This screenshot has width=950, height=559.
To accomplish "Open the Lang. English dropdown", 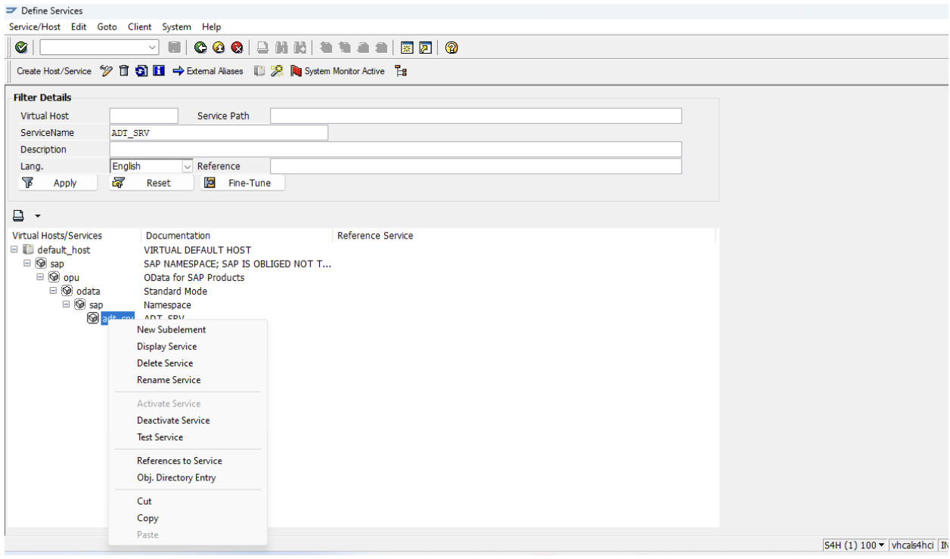I will (x=188, y=166).
